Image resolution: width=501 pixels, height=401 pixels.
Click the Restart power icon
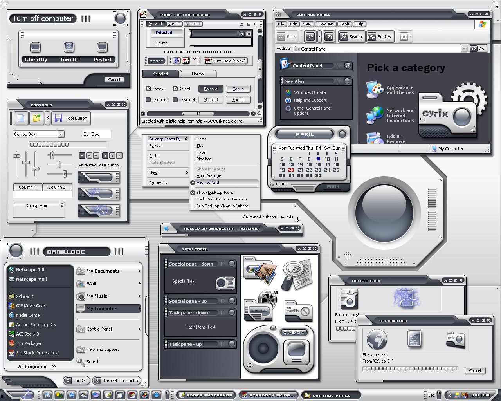pos(103,47)
